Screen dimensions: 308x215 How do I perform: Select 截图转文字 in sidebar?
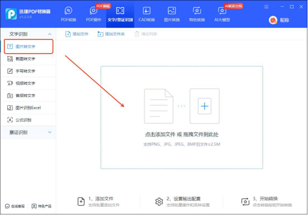coord(29,59)
